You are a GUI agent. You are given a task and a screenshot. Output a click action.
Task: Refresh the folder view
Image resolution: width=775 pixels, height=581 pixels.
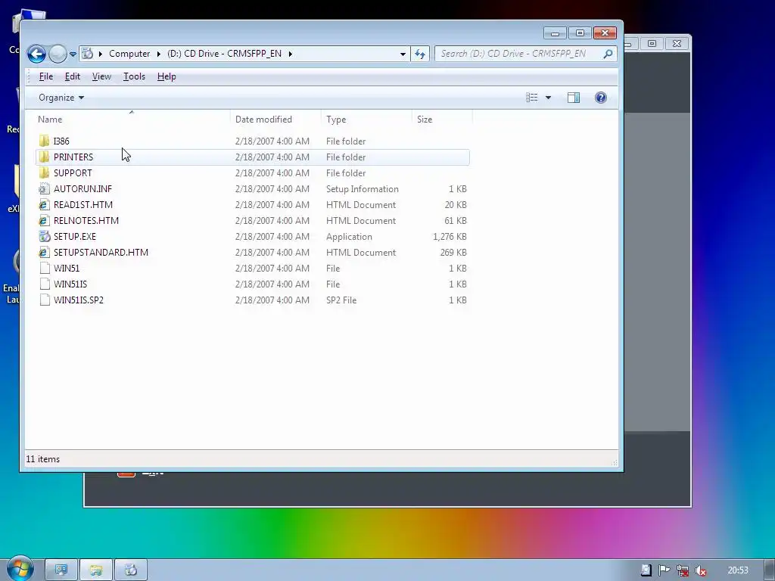419,54
